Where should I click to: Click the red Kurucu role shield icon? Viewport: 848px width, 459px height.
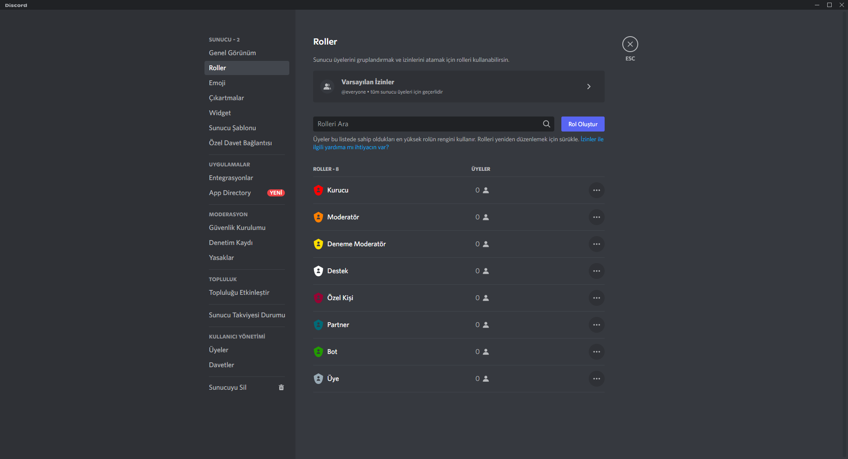318,190
